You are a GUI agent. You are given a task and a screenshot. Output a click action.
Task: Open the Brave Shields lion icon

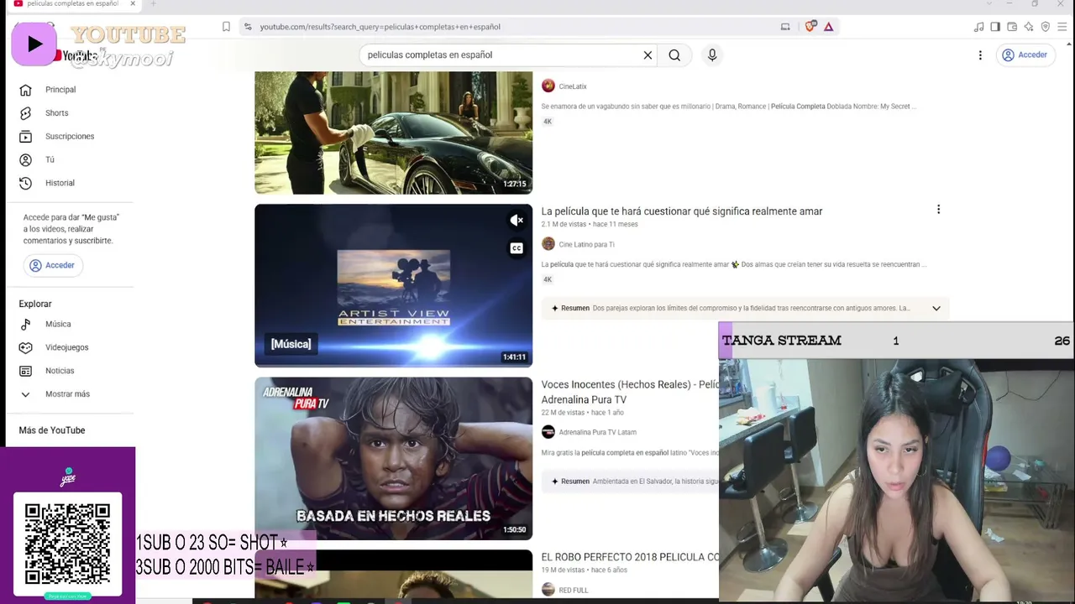click(810, 27)
